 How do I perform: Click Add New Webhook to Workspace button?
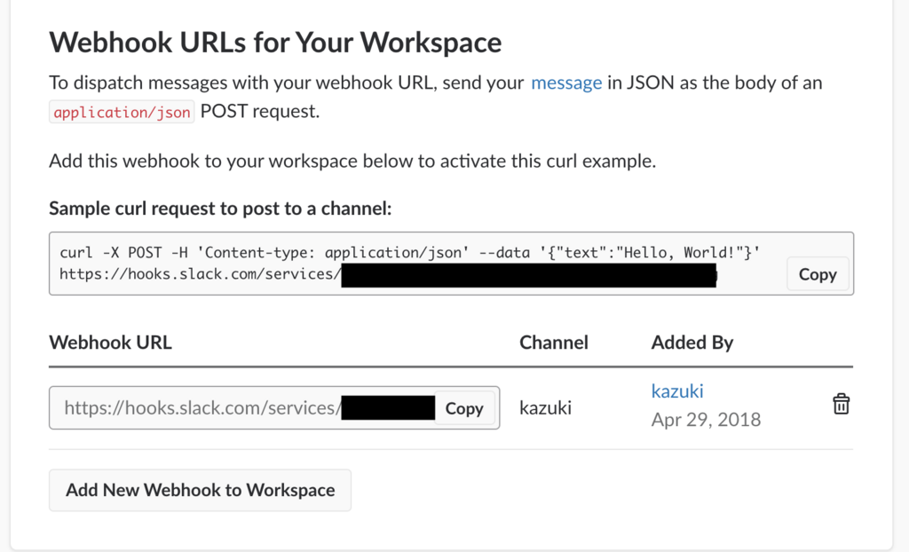200,490
